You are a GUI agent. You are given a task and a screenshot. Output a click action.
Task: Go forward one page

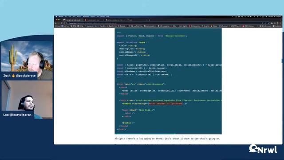tap(59, 23)
